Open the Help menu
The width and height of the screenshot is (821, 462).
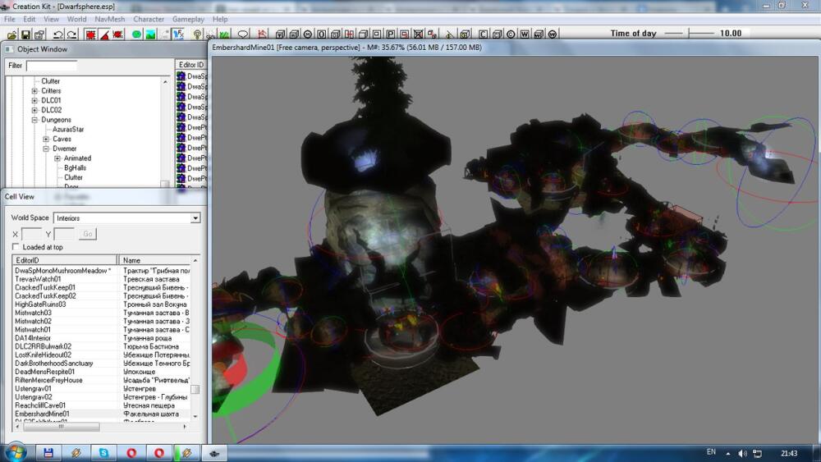[220, 19]
